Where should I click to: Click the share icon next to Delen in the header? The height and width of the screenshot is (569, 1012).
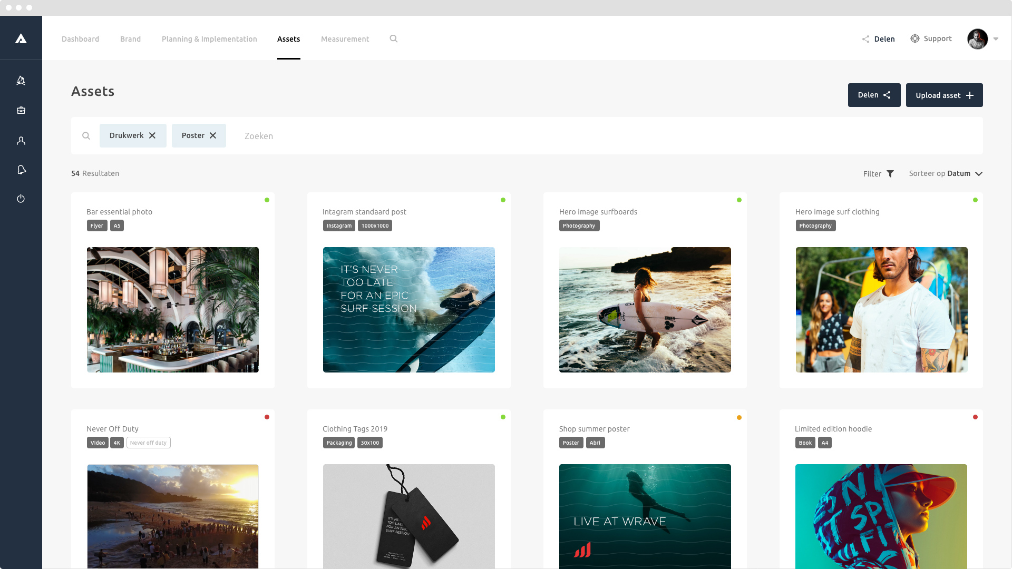tap(865, 39)
